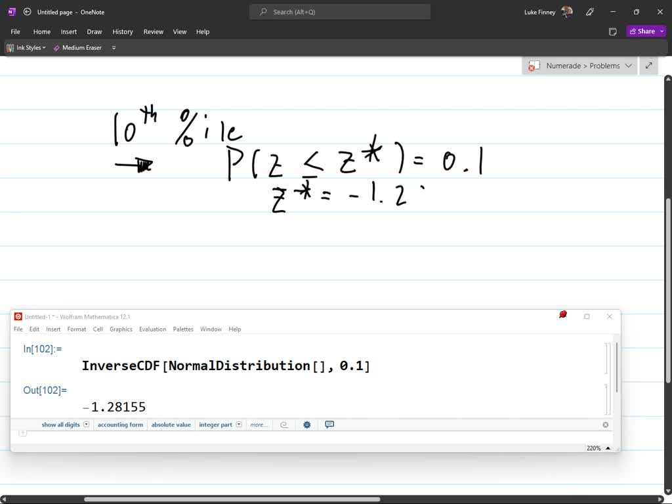Screen dimensions: 672x504
Task: Open the feedback speech bubble in Mathematica
Action: [x=329, y=425]
